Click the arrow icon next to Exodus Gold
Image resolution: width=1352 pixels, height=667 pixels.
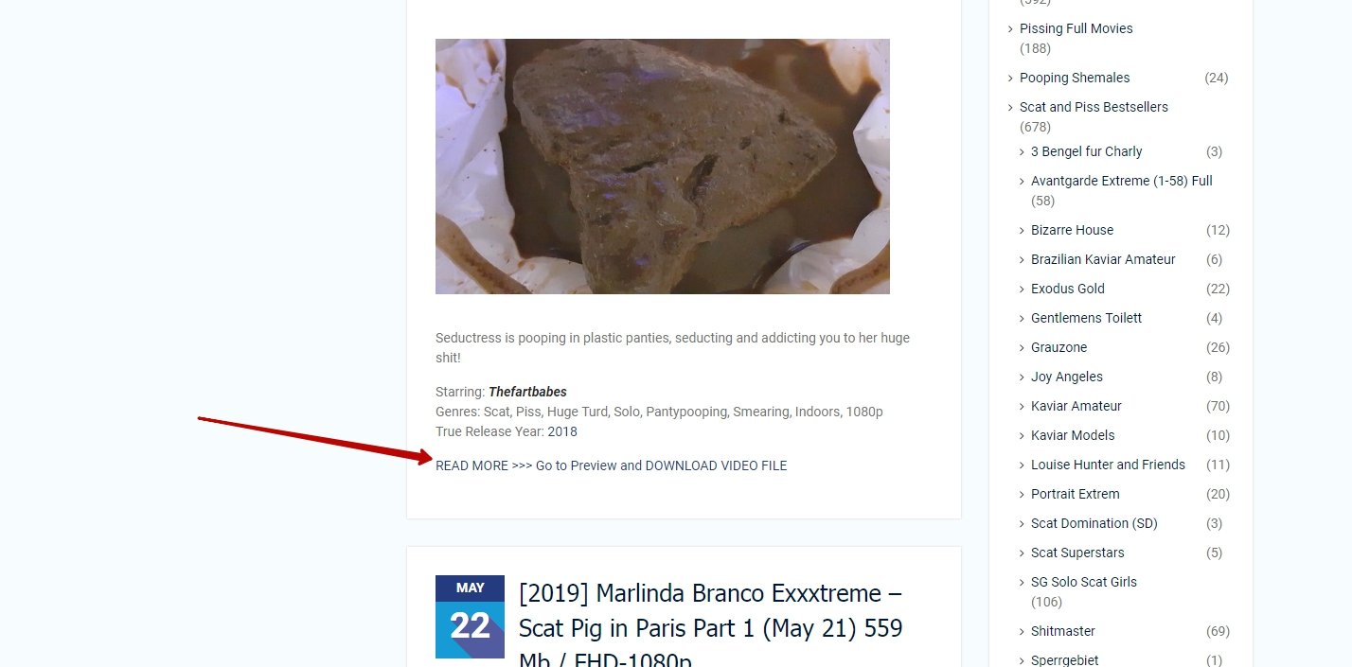1023,289
